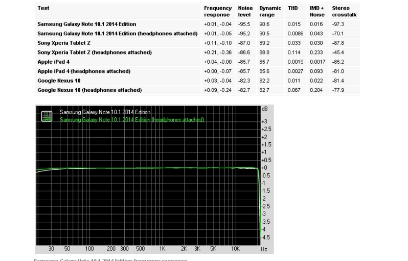Click the +0.11, -0.10 frequency response value
This screenshot has width=408, height=261.
pos(218,43)
